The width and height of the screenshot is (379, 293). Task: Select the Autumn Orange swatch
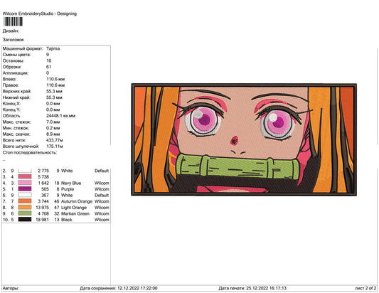coord(25,201)
